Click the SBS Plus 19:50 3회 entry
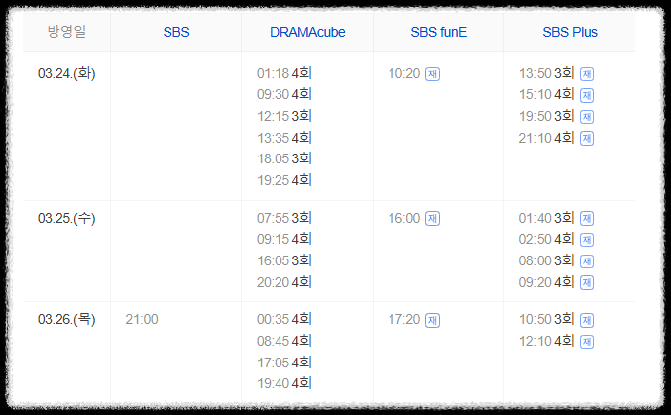Viewport: 671px width, 415px height. tap(546, 116)
